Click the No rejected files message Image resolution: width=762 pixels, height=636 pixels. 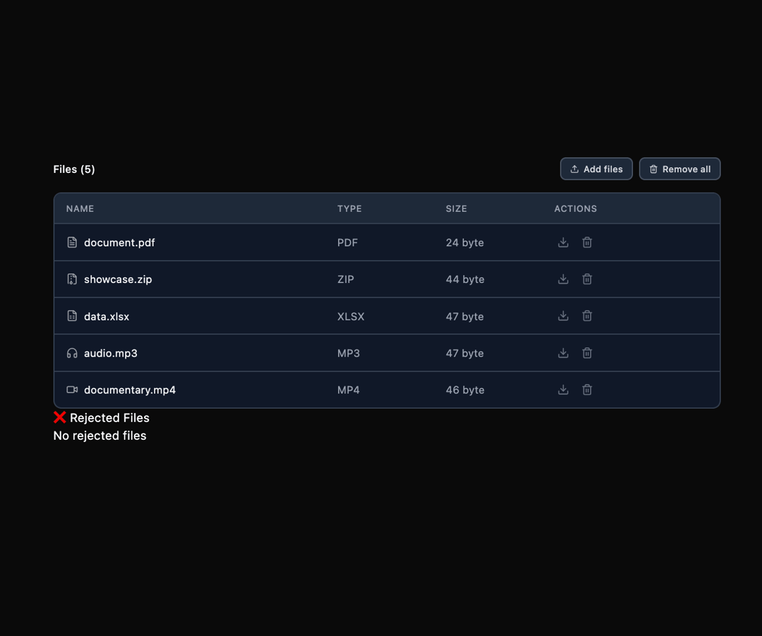pyautogui.click(x=99, y=436)
